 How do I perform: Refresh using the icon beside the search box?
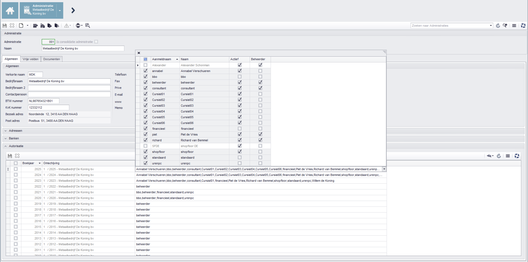point(498,26)
